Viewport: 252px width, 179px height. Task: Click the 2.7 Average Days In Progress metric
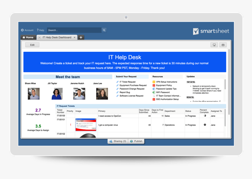[x=38, y=112]
